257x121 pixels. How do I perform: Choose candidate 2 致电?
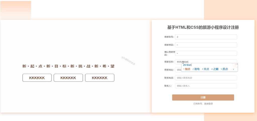click(x=196, y=69)
